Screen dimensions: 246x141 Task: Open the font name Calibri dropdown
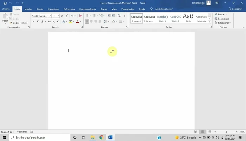[50, 16]
